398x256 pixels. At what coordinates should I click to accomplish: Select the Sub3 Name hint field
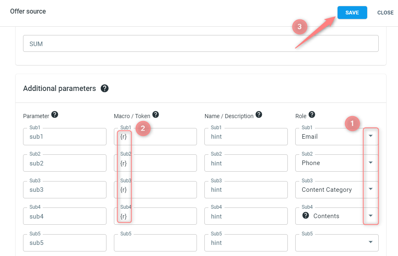coord(246,190)
